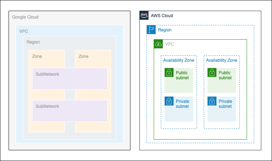Click 'Public subnet' text in left Availability Zone
The image size is (272, 161).
pyautogui.click(x=182, y=75)
